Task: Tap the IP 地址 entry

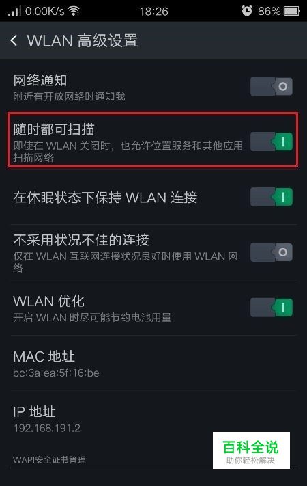Action: click(x=153, y=418)
